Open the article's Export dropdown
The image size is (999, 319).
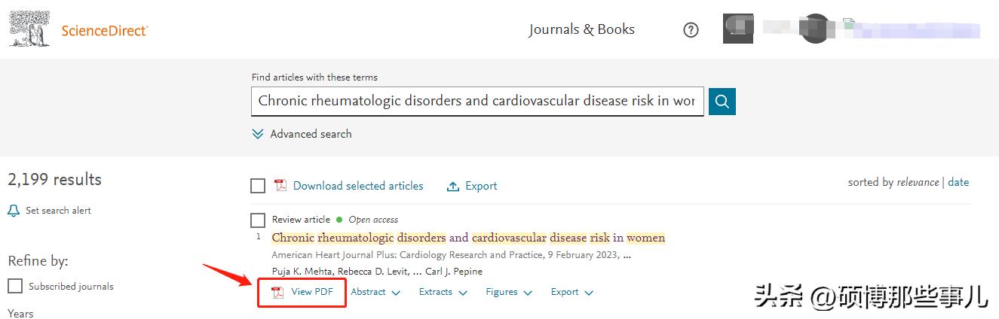coord(572,292)
